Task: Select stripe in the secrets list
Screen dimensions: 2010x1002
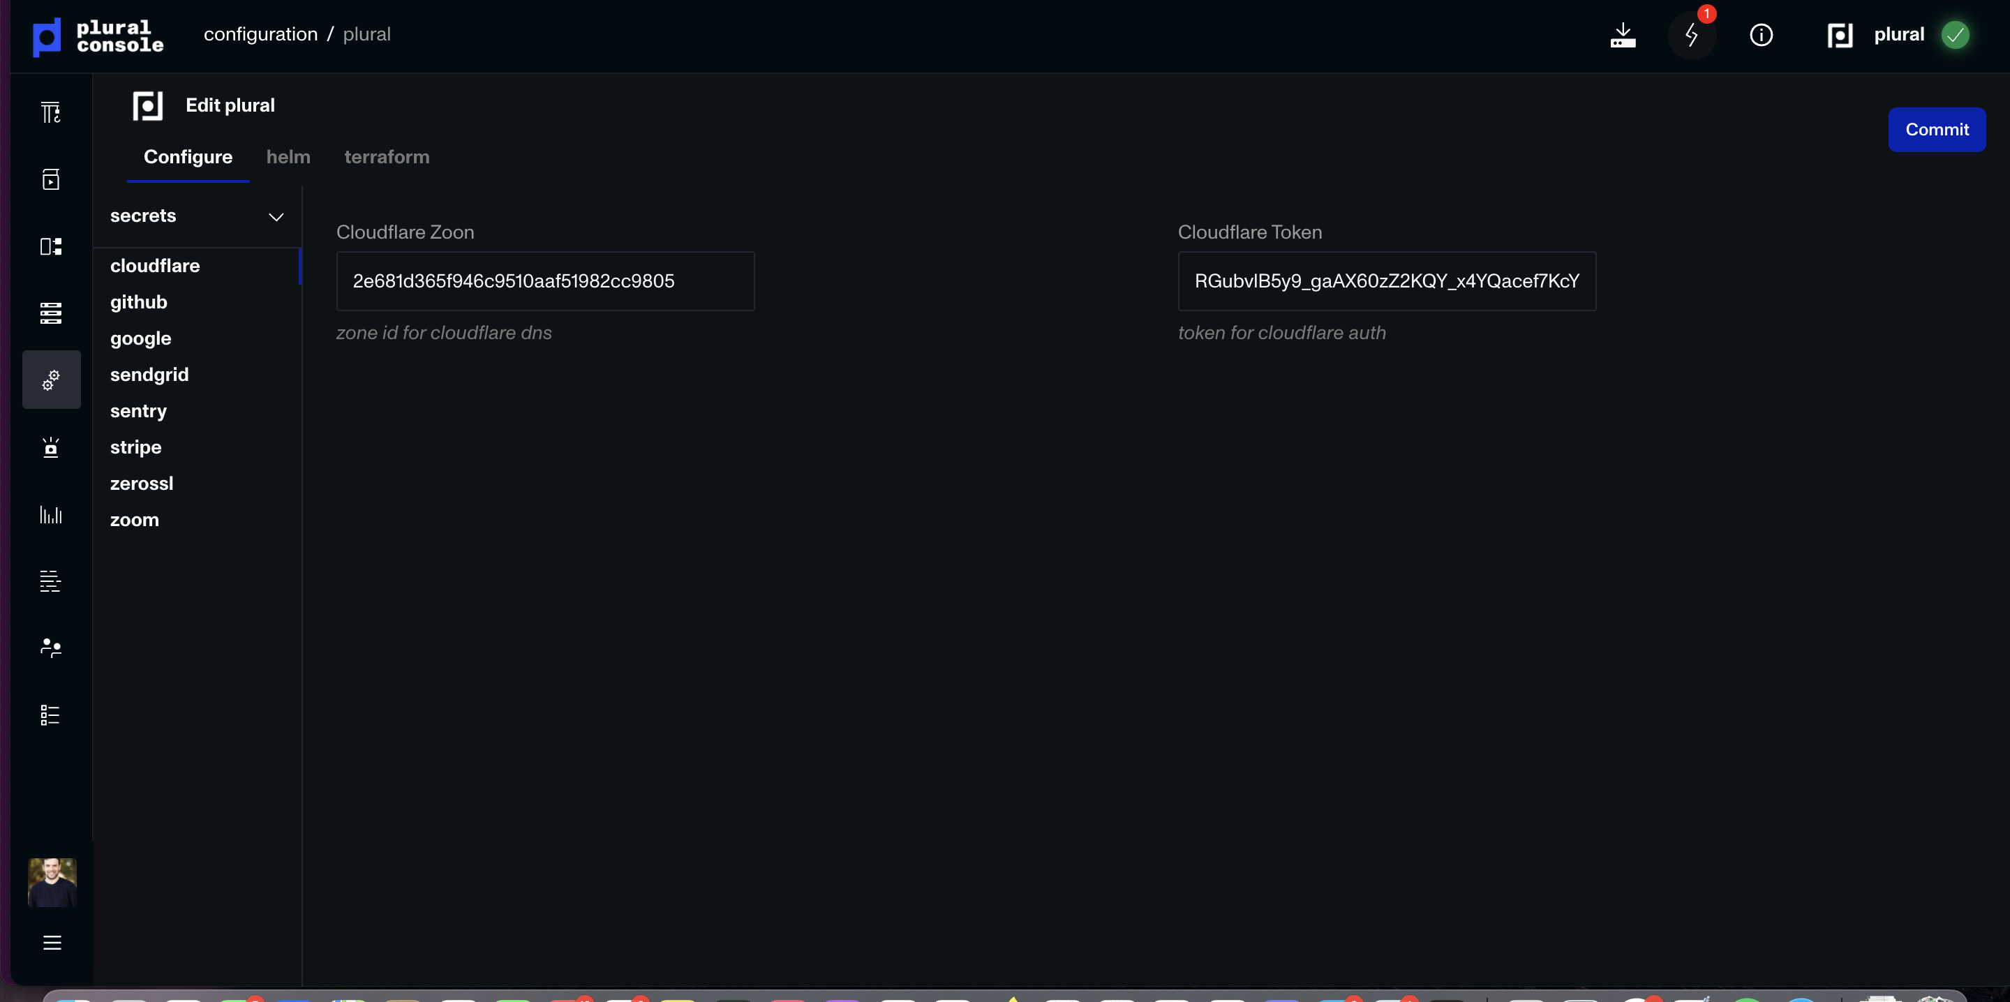Action: click(135, 447)
